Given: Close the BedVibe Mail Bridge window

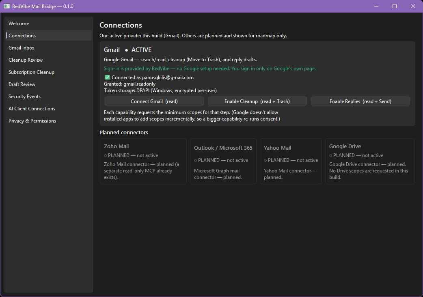Looking at the screenshot, I should (x=413, y=6).
